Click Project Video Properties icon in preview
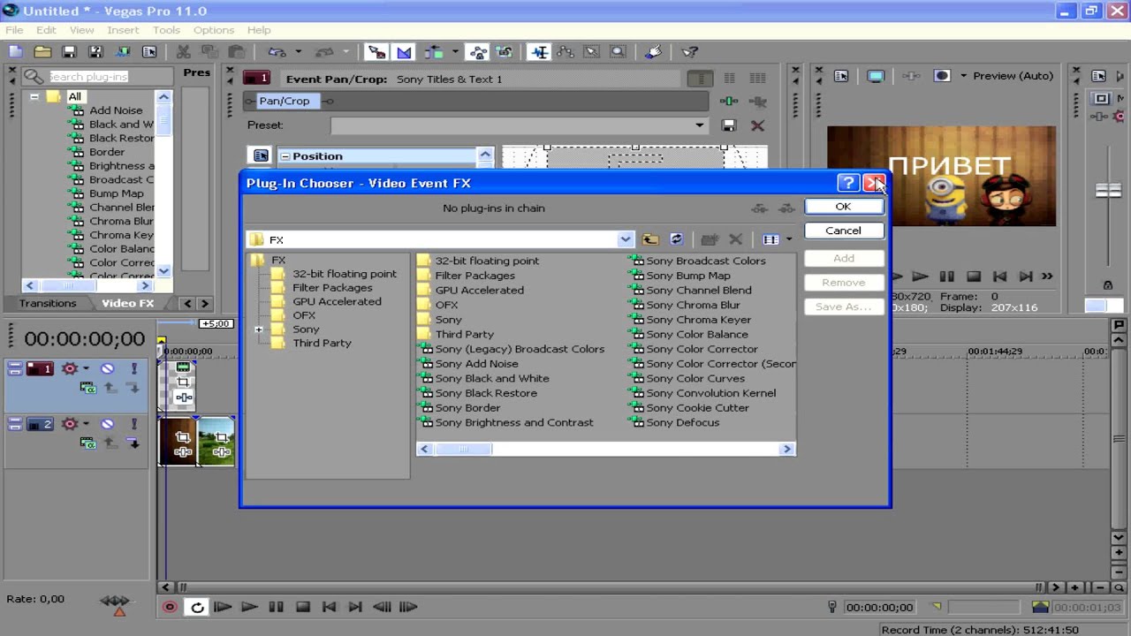The height and width of the screenshot is (636, 1131). [841, 76]
